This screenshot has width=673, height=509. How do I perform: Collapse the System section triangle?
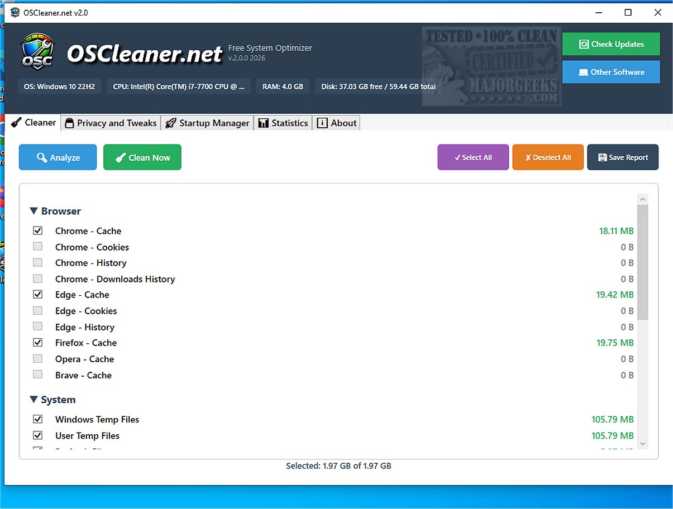34,400
